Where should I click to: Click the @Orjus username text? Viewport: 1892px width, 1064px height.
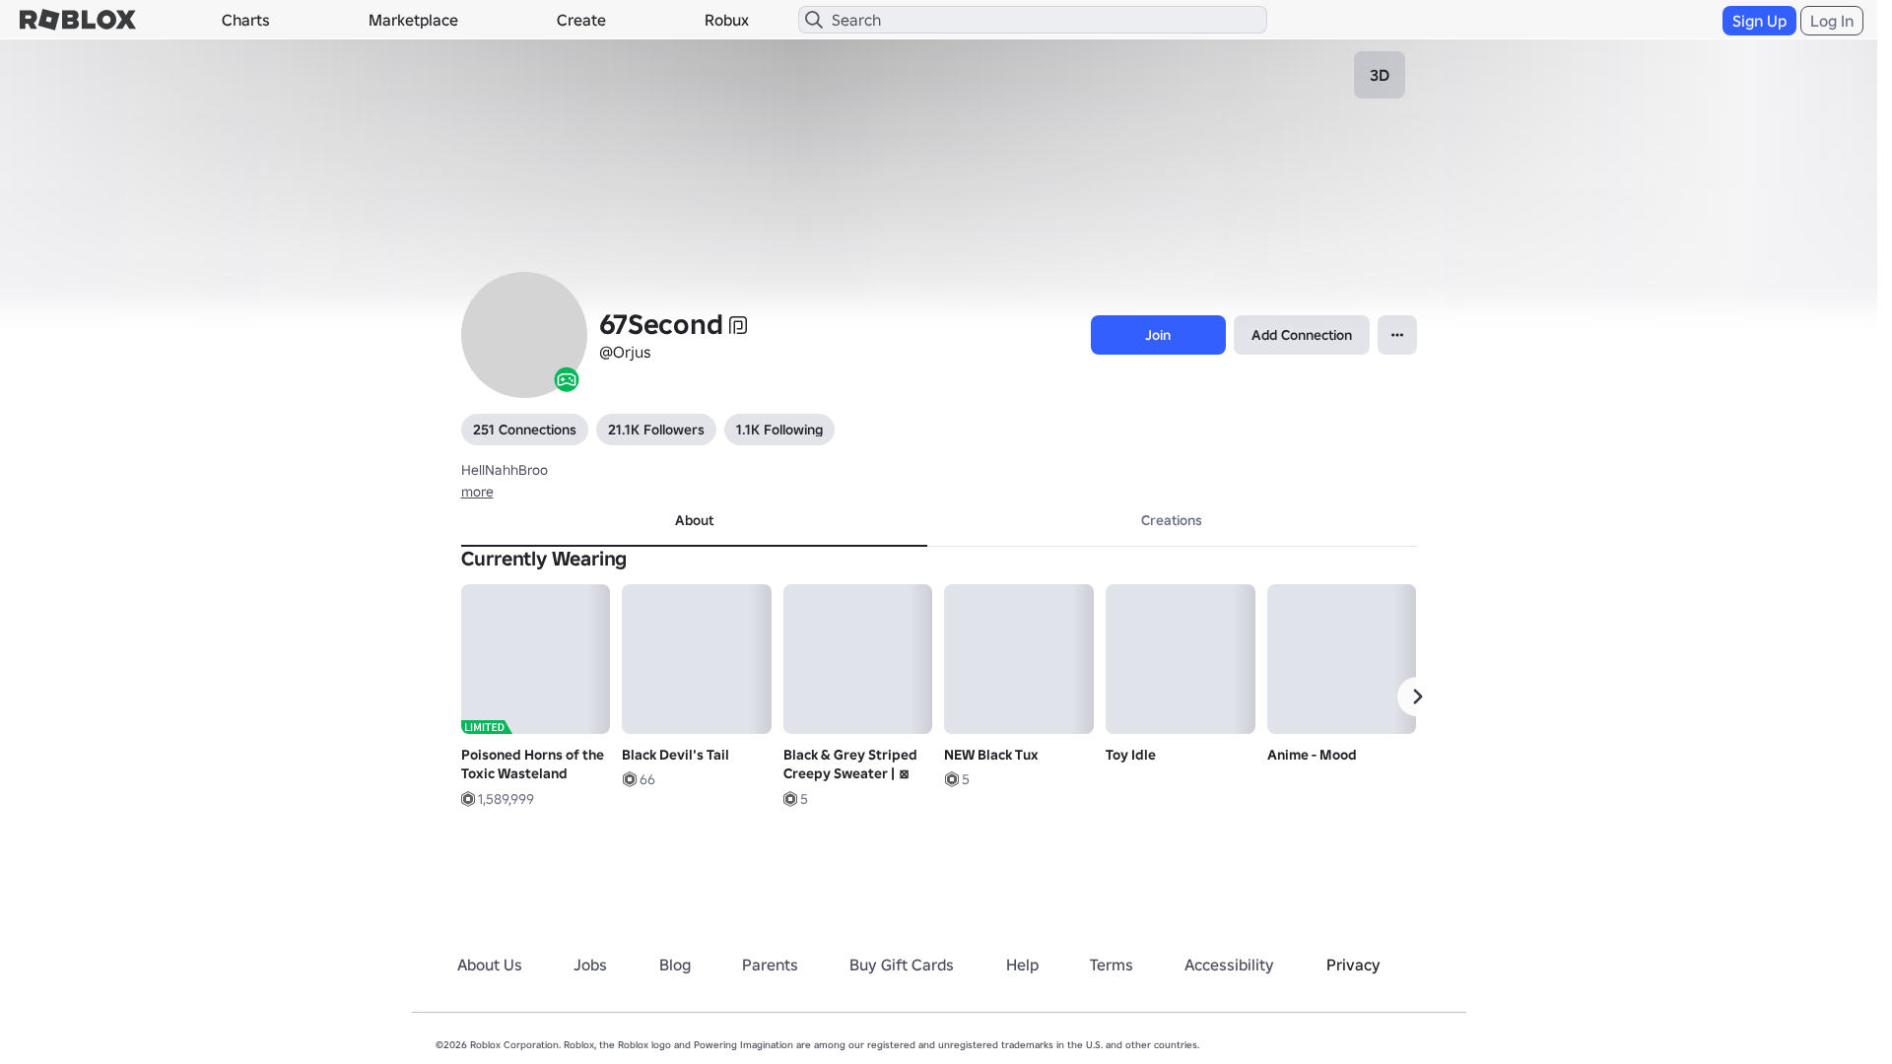pos(625,352)
